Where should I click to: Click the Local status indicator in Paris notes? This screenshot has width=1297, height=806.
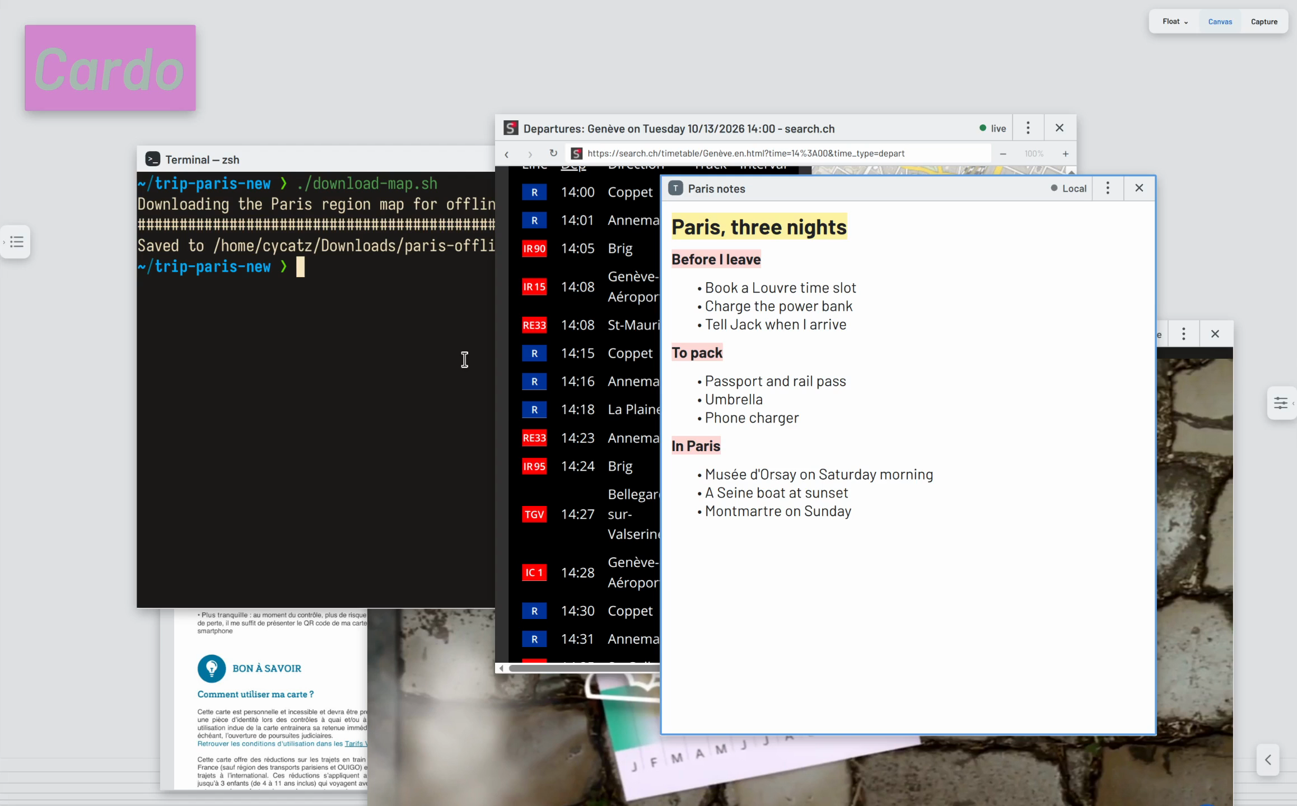point(1069,189)
